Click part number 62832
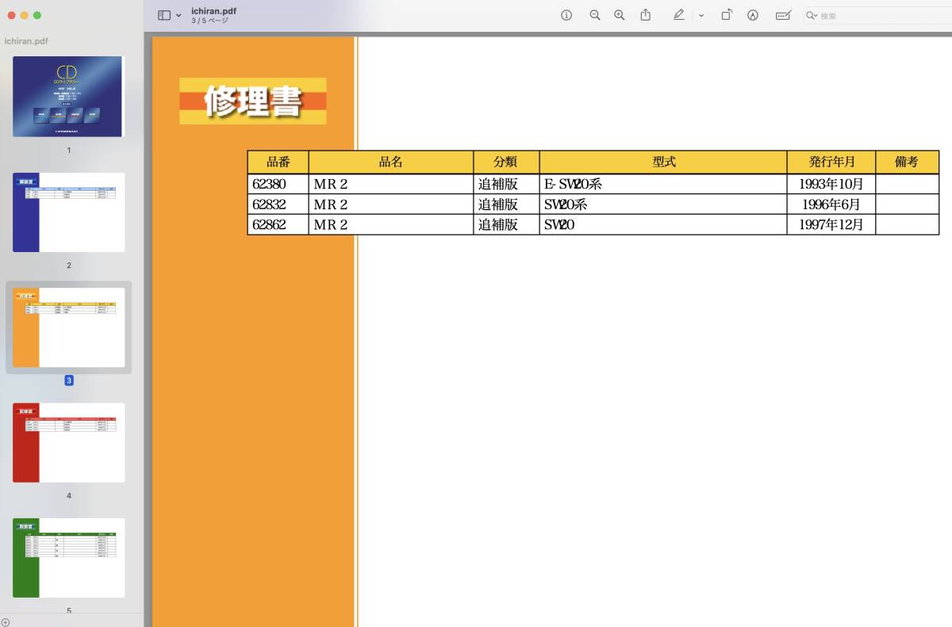Viewport: 952px width, 627px height. click(x=269, y=205)
